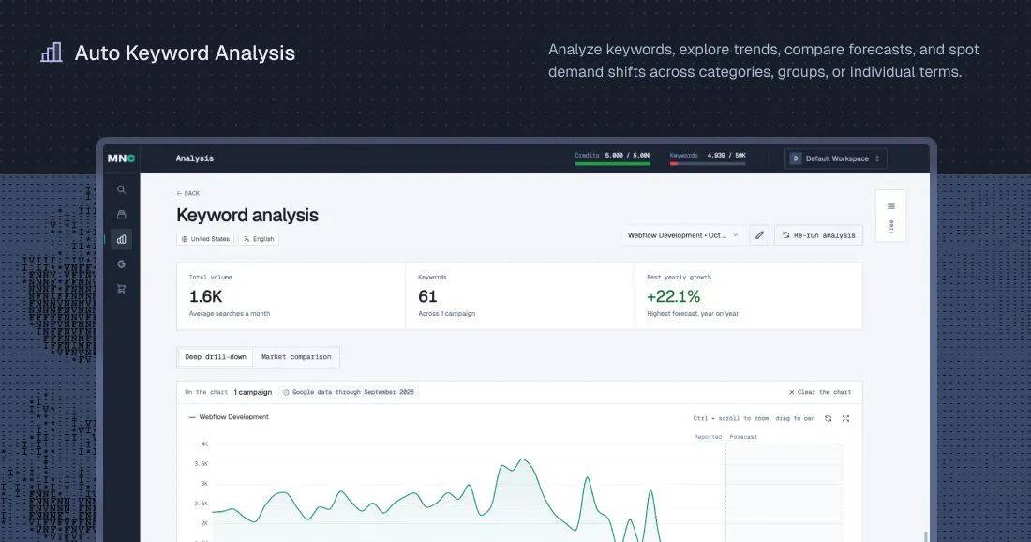Click the +22.1% best yearly growth value
This screenshot has height=542, width=1031.
click(673, 296)
